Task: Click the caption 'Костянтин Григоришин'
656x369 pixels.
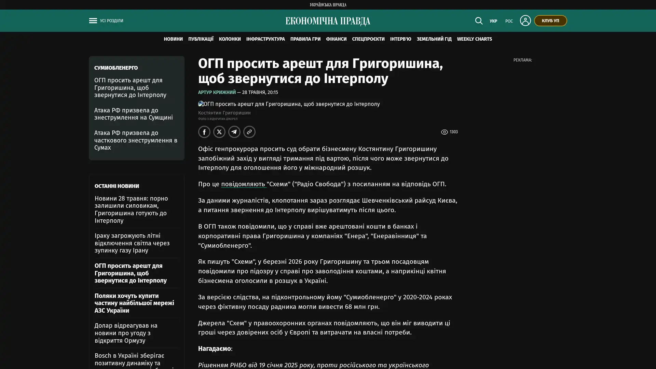Action: 224,113
